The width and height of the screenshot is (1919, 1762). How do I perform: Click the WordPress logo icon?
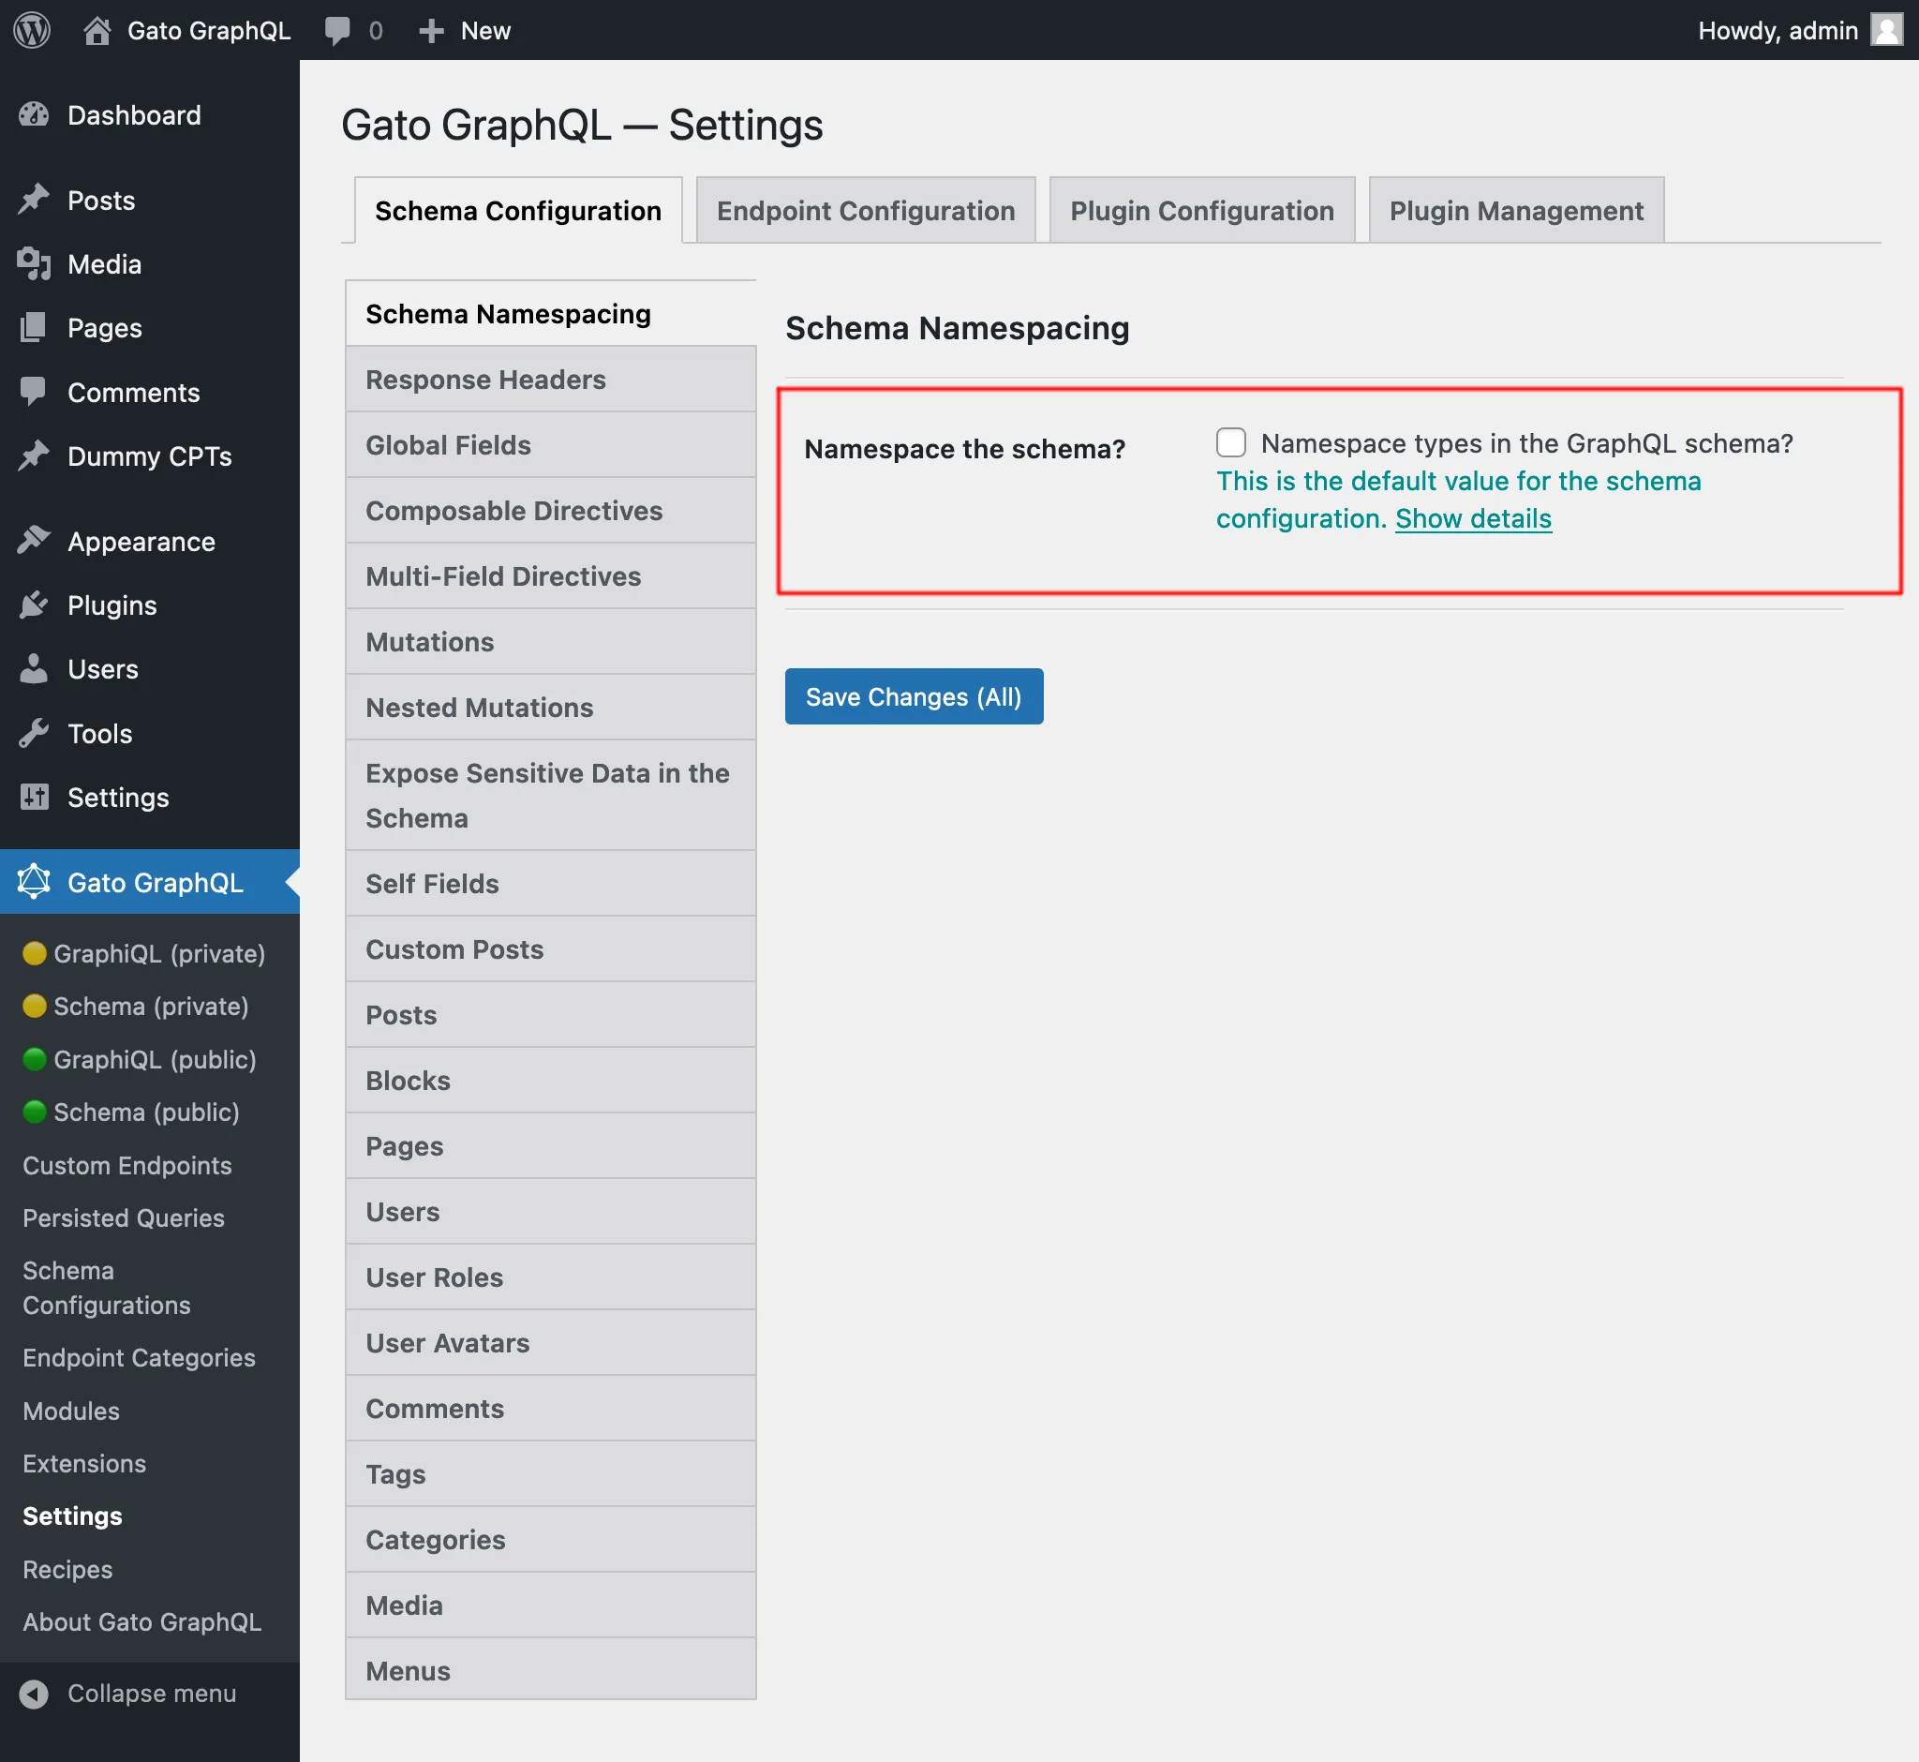(32, 30)
